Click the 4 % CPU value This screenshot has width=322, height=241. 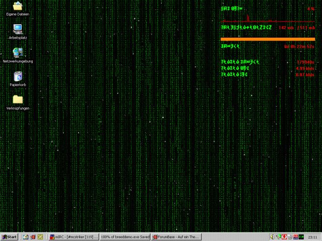(x=311, y=9)
